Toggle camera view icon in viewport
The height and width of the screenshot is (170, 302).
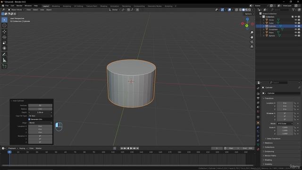pos(252,42)
